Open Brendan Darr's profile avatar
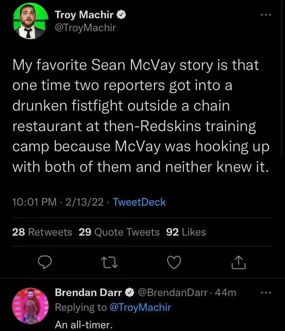Image resolution: width=285 pixels, height=331 pixels. [x=30, y=306]
